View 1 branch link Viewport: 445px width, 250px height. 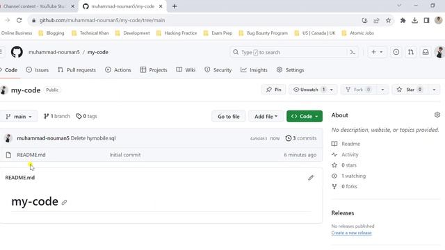click(57, 116)
